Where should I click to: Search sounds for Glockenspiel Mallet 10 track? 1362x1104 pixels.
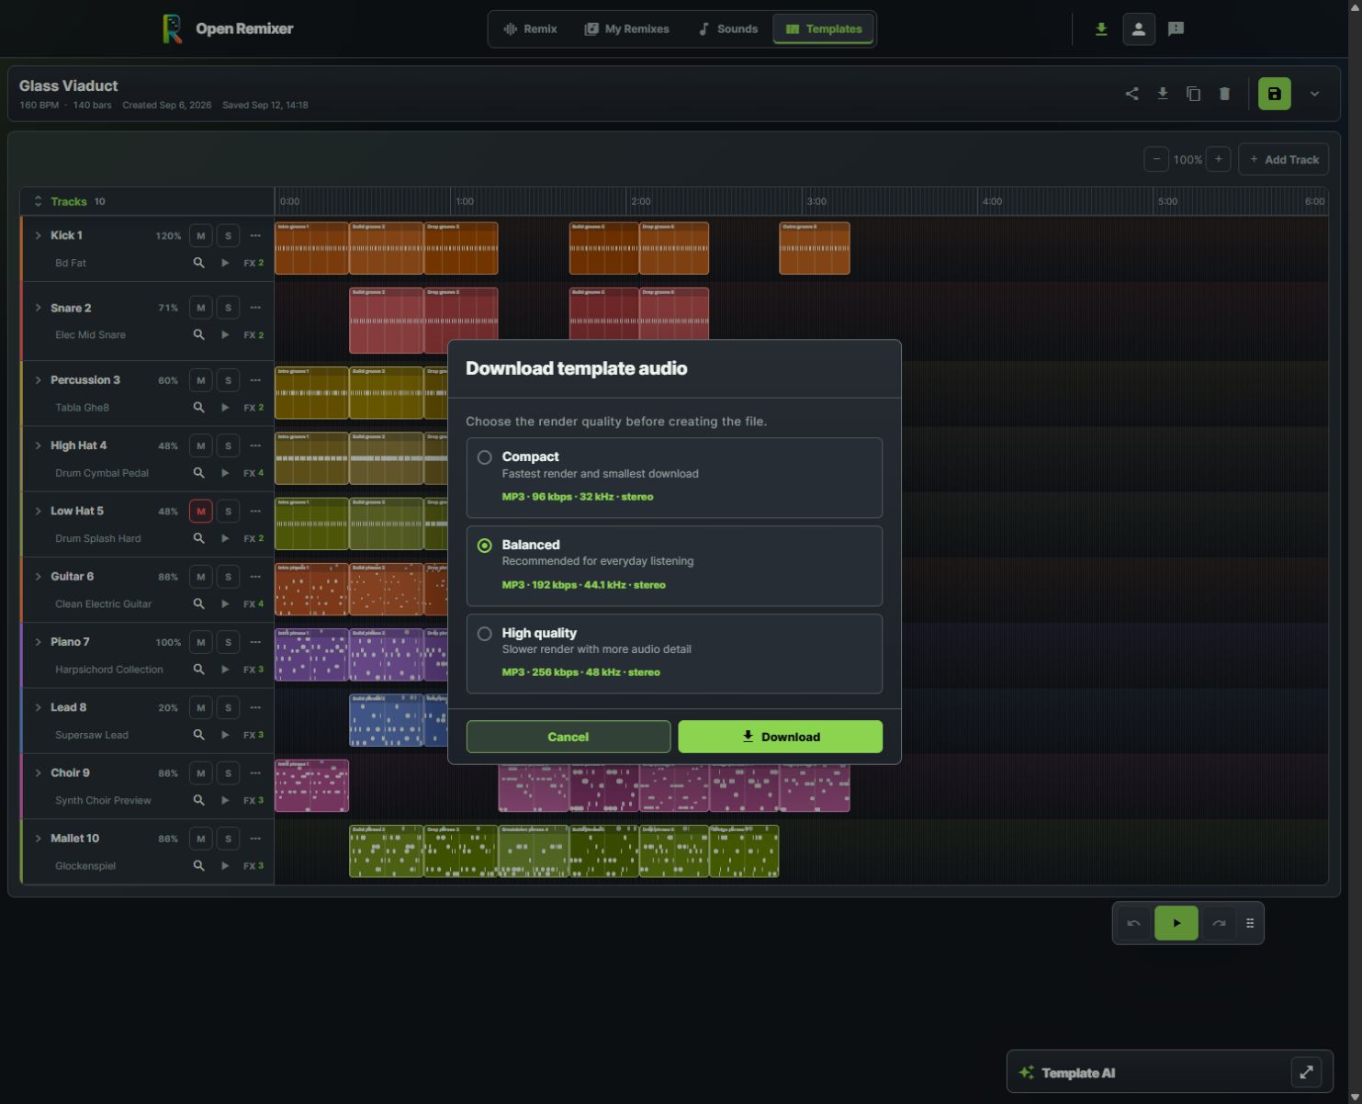pyautogui.click(x=198, y=865)
